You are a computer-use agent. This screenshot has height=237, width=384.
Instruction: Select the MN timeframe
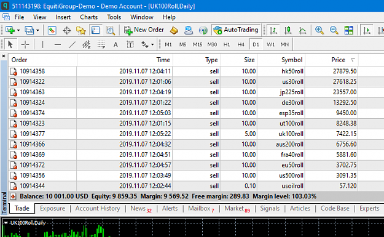284,44
